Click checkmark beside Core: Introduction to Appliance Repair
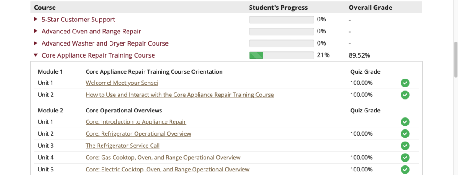This screenshot has width=458, height=175. point(405,122)
